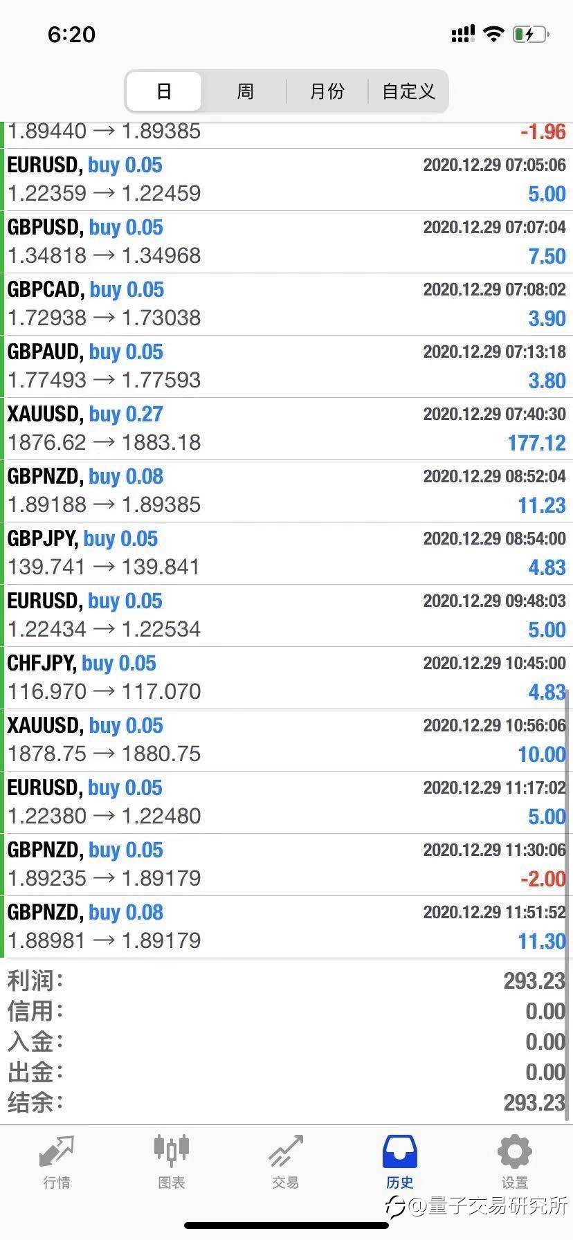The width and height of the screenshot is (573, 1240).
Task: Switch to the 周 week period segment
Action: (x=245, y=91)
